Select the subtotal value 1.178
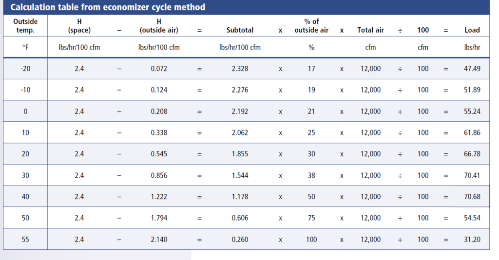499x260 pixels. click(x=240, y=197)
